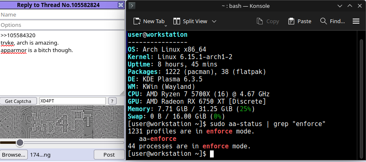Click the Split View toolbar item
This screenshot has width=366, height=162.
coord(190,21)
